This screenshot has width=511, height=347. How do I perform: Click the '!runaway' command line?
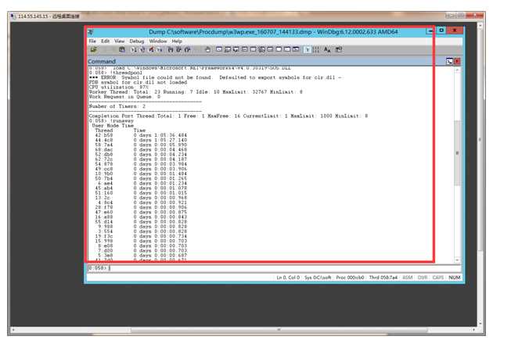click(111, 121)
